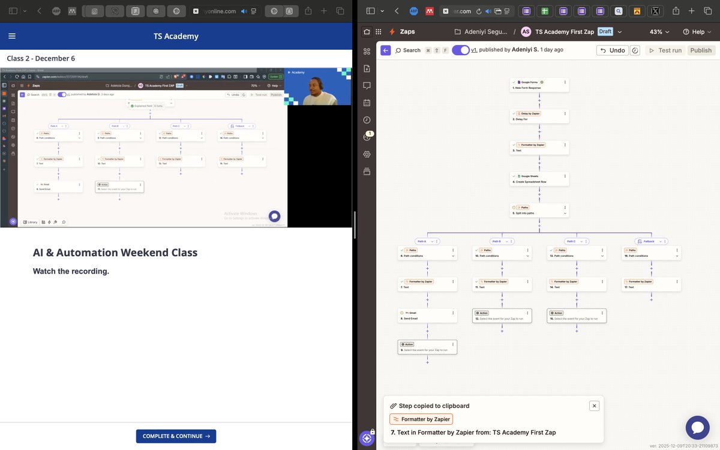Select the 7. Text Formatter step card

click(427, 284)
